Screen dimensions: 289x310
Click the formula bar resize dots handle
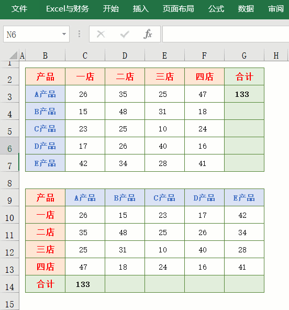pos(79,34)
